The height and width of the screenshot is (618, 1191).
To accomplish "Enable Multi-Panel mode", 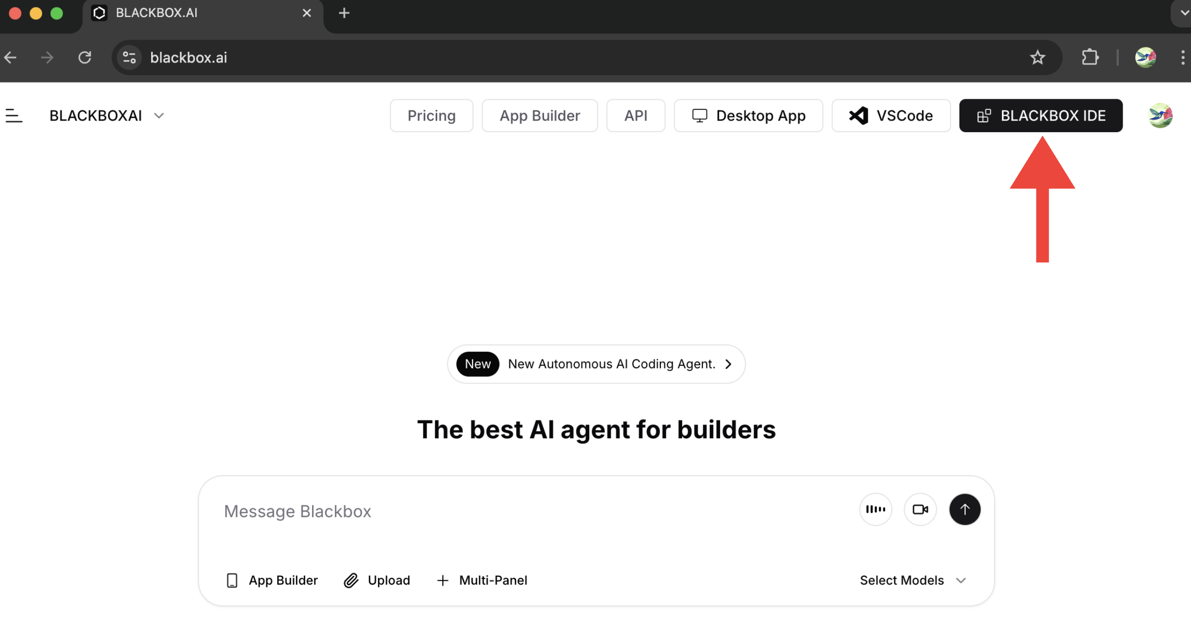I will pyautogui.click(x=482, y=580).
